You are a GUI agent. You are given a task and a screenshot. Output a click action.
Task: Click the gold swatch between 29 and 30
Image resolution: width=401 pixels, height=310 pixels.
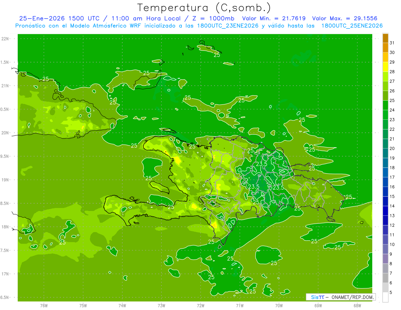tap(385, 57)
